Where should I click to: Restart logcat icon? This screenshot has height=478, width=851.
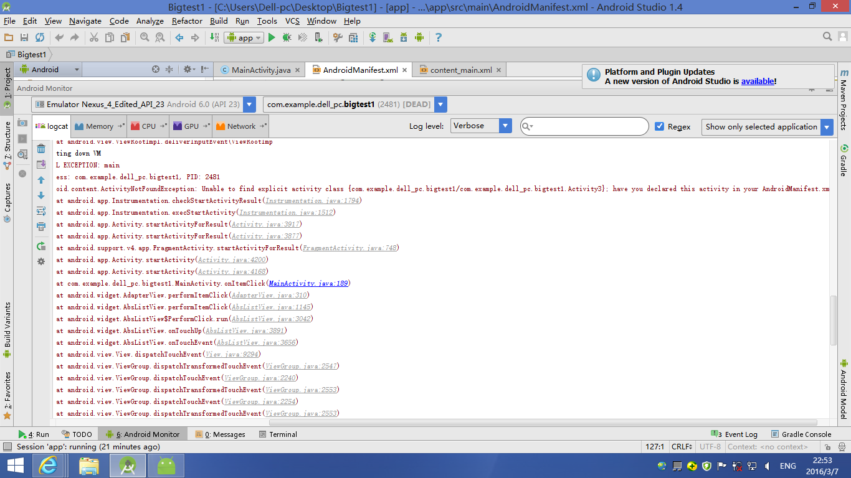(x=41, y=246)
